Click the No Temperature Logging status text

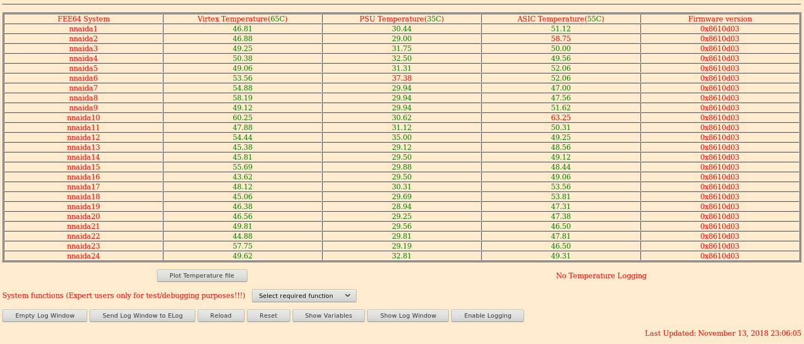(601, 276)
